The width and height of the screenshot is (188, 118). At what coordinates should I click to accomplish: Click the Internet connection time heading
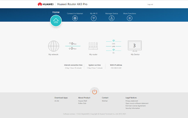pyautogui.click(x=73, y=65)
